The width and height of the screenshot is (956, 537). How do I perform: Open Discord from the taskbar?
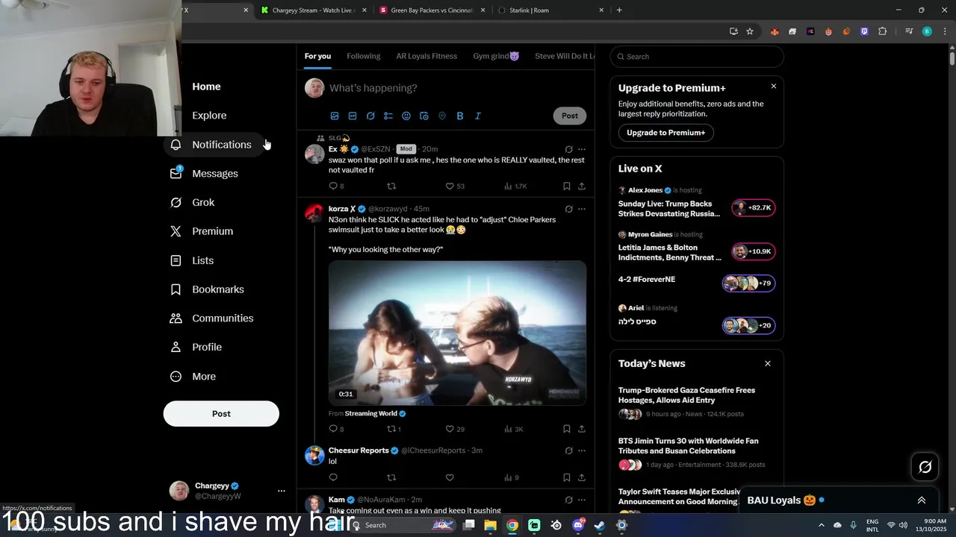(x=578, y=525)
